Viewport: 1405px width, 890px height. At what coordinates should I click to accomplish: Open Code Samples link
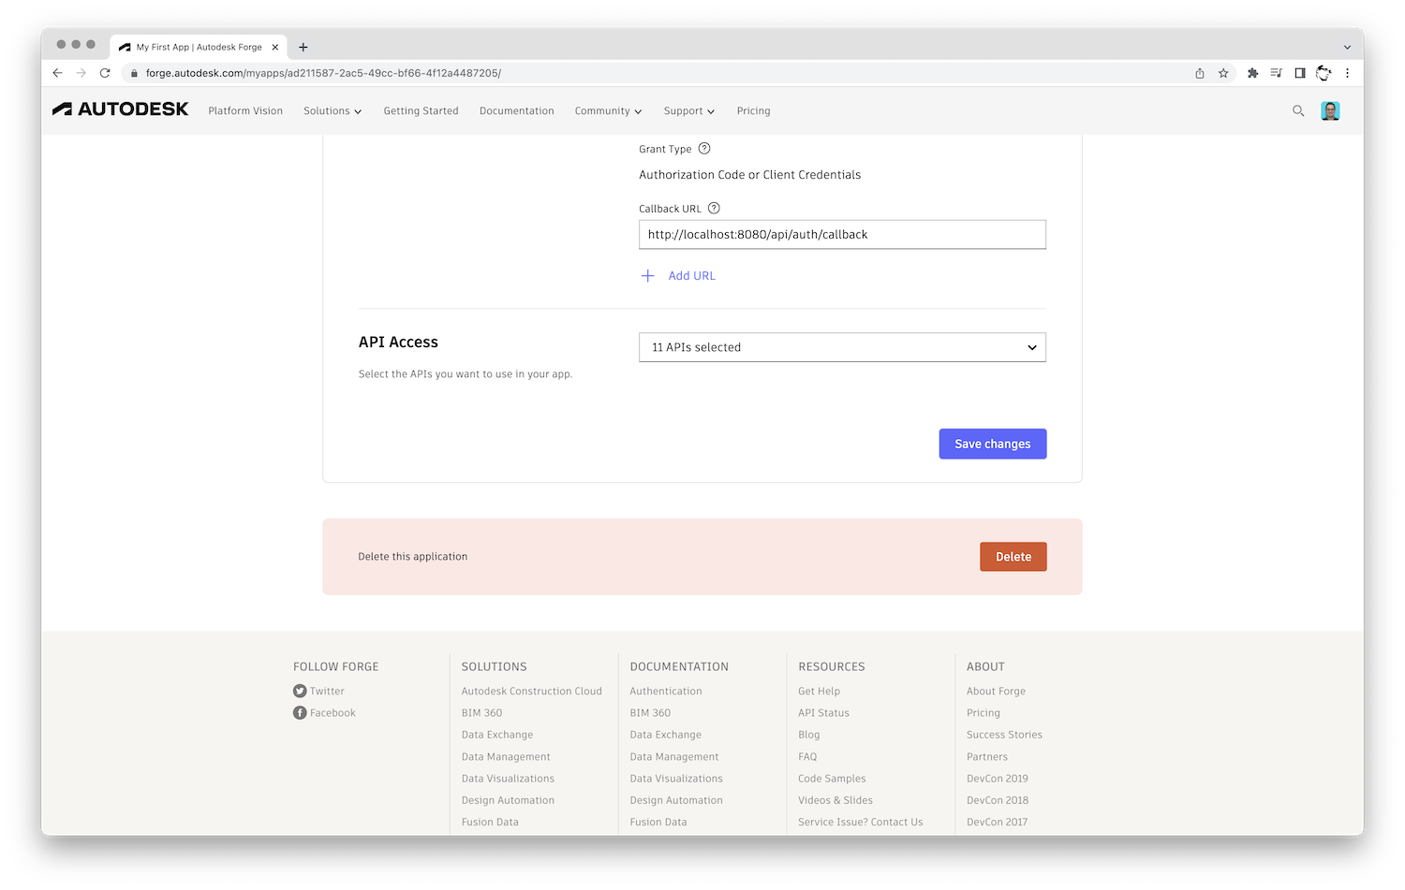click(832, 778)
